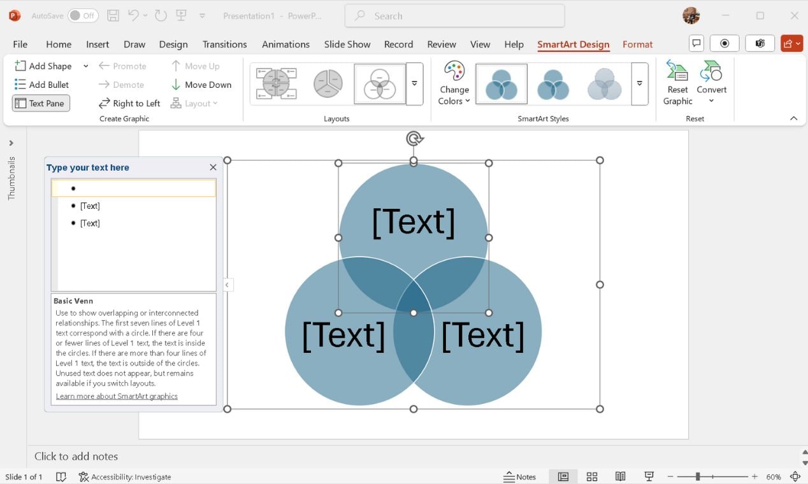Select the third faded SmartArt style

(604, 83)
